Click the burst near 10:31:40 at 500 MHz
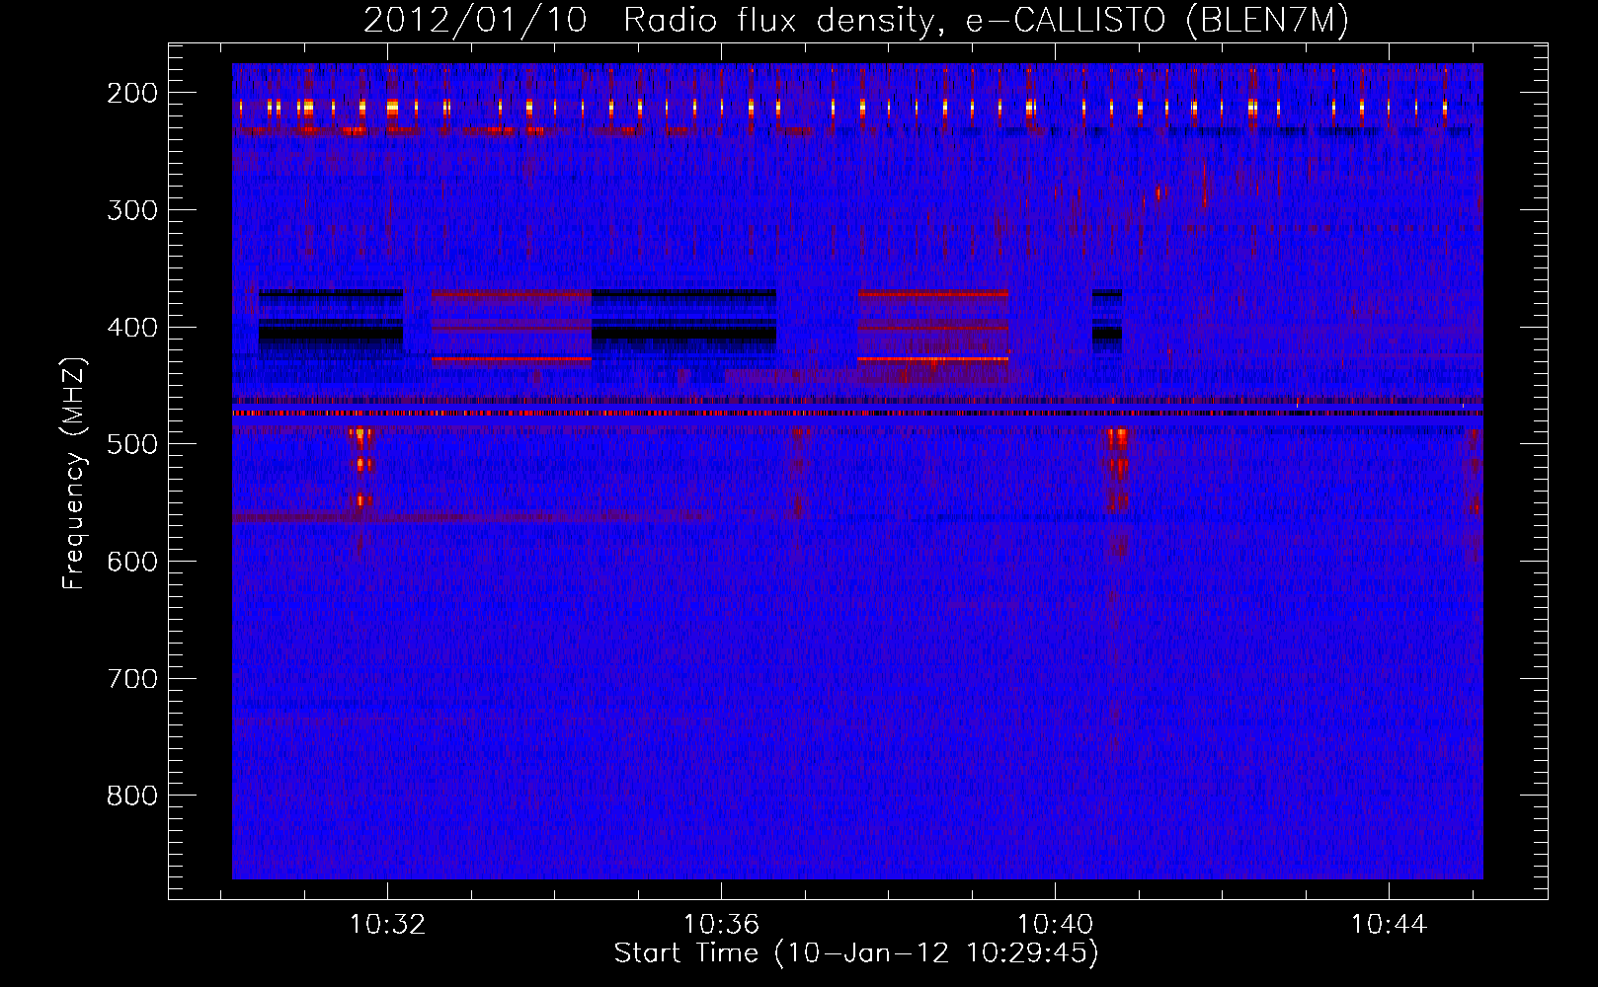The width and height of the screenshot is (1598, 987). (x=362, y=469)
